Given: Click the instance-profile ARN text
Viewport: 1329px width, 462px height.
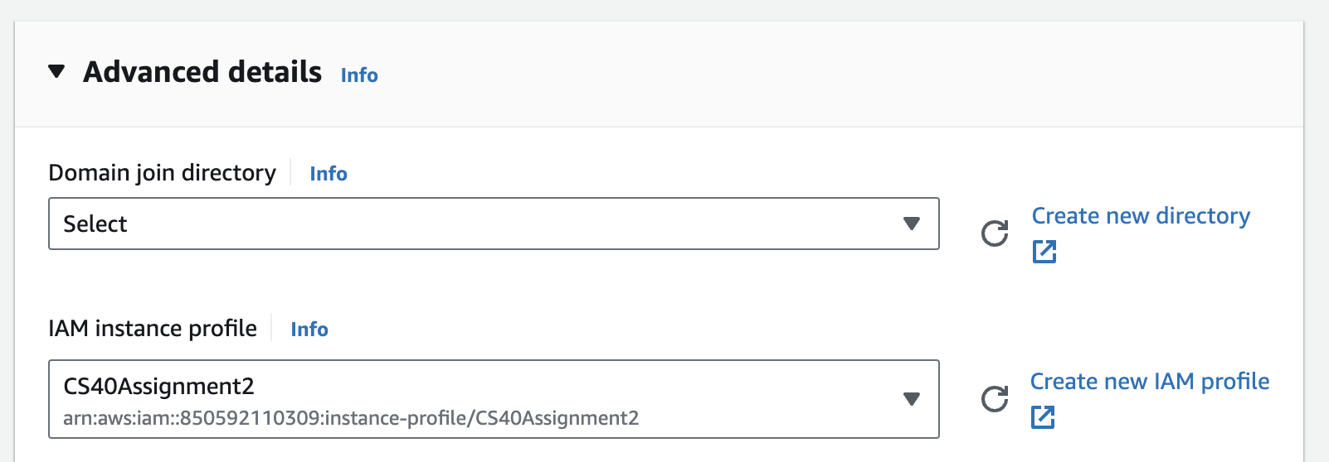Looking at the screenshot, I should tap(351, 418).
